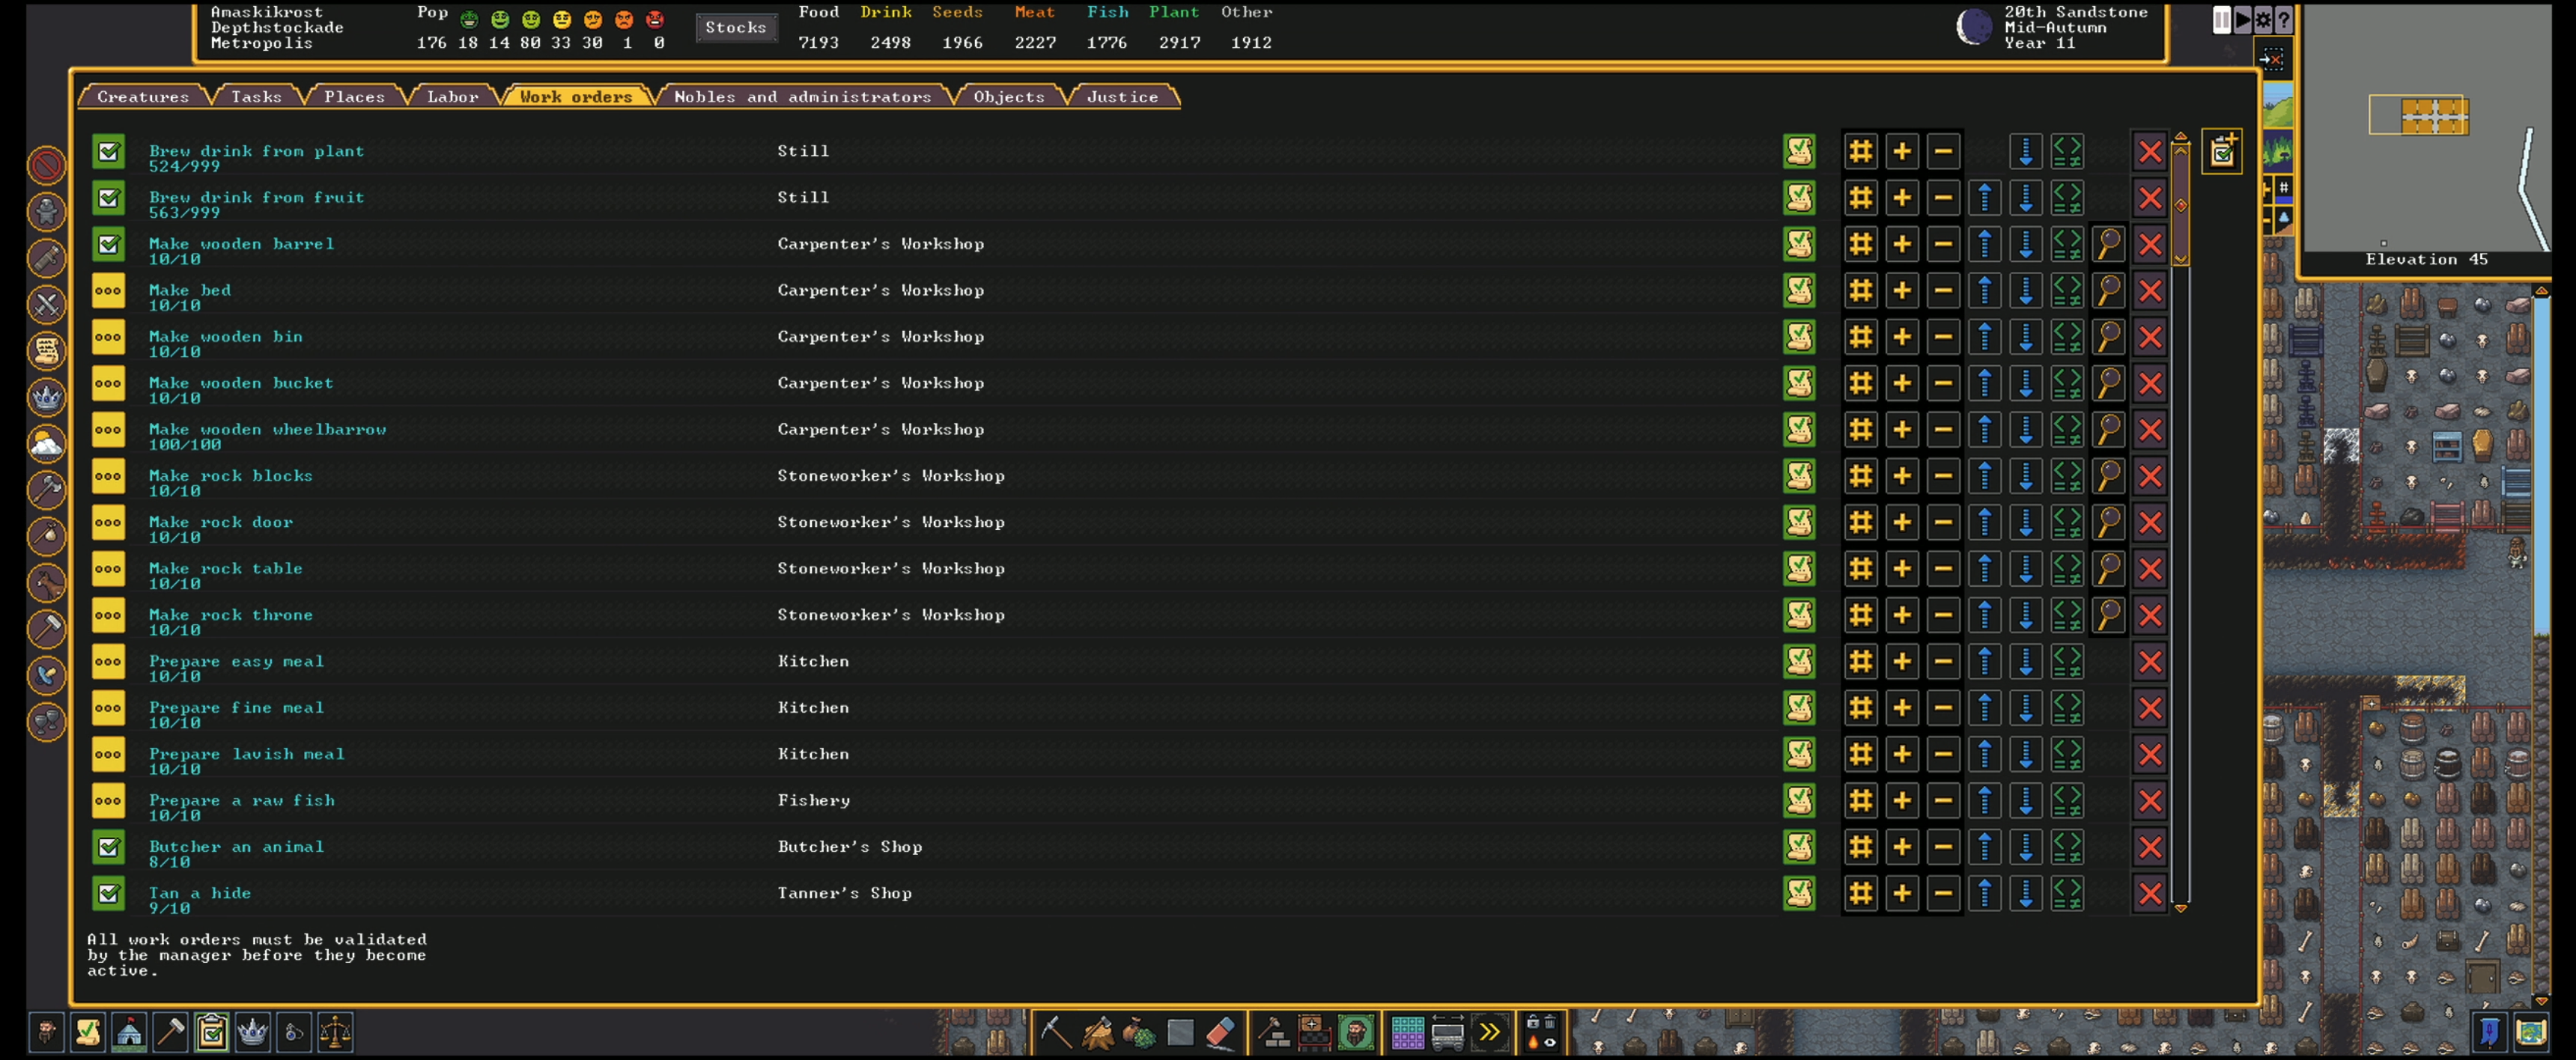Switch to the Creatures tab
This screenshot has height=1060, width=2576.
click(x=143, y=97)
